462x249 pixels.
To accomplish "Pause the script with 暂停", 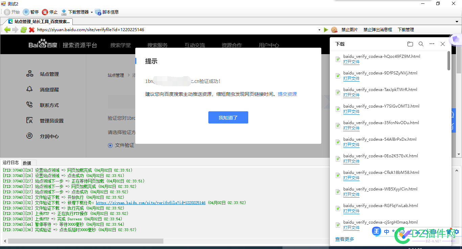I will (x=31, y=12).
